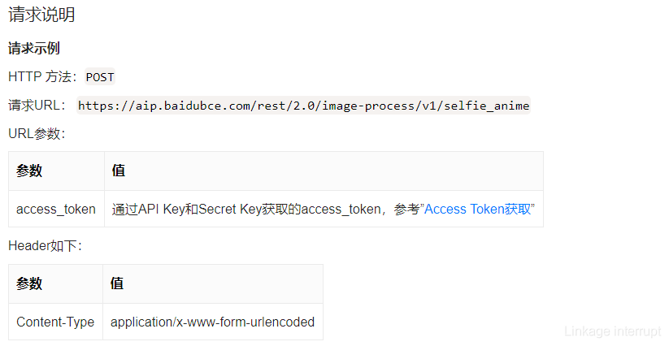Select the access_token parameter cell
This screenshot has width=669, height=346.
coord(56,209)
